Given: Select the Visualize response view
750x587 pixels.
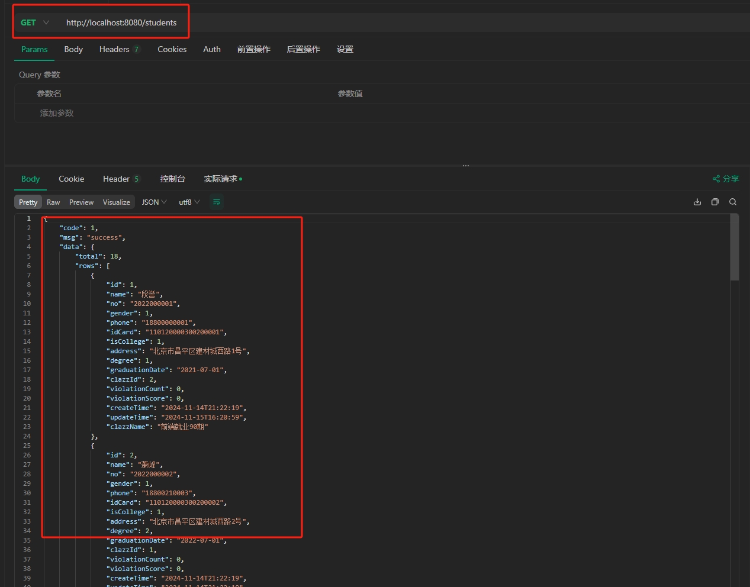Looking at the screenshot, I should pos(116,202).
